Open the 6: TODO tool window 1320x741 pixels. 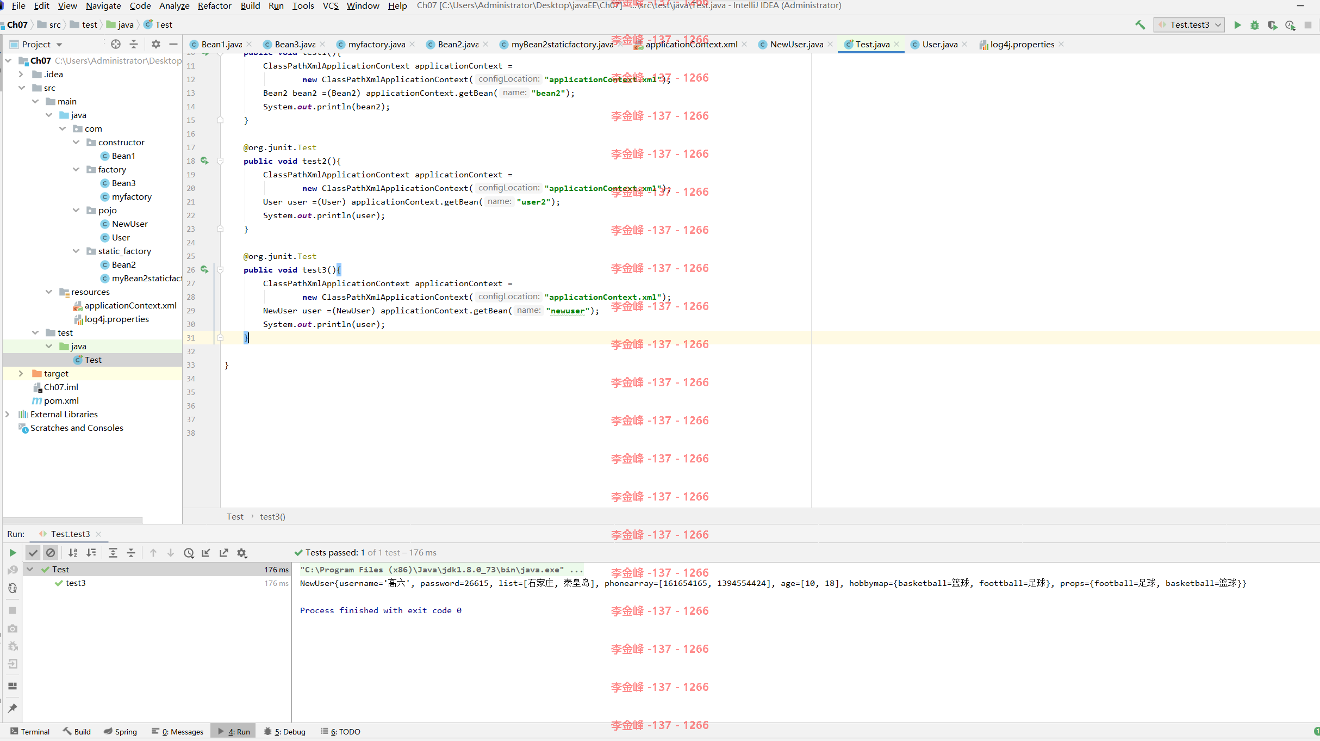[340, 731]
